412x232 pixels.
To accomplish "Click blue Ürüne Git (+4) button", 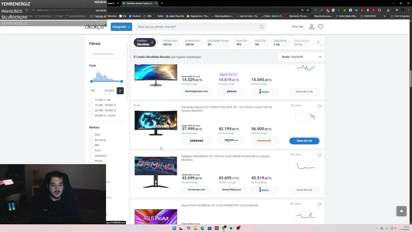I will pos(304,141).
